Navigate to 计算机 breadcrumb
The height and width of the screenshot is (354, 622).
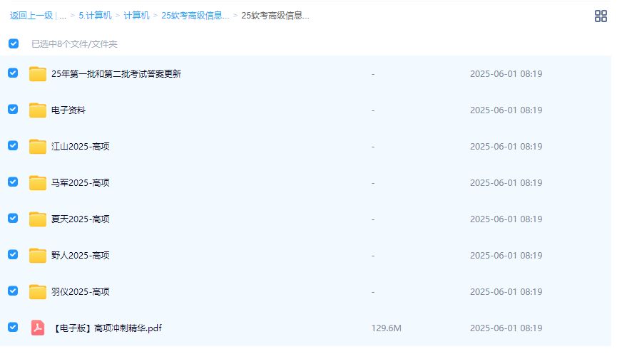pos(136,16)
